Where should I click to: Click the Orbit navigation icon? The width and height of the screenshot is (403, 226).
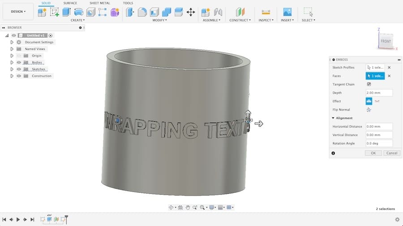click(171, 207)
